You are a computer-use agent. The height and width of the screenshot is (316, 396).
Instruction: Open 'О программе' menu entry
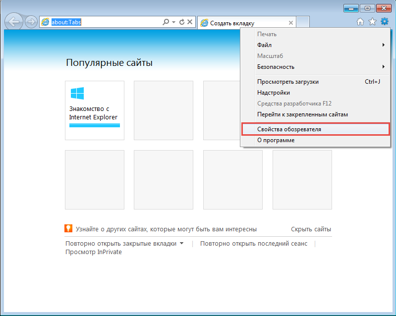[x=315, y=140]
